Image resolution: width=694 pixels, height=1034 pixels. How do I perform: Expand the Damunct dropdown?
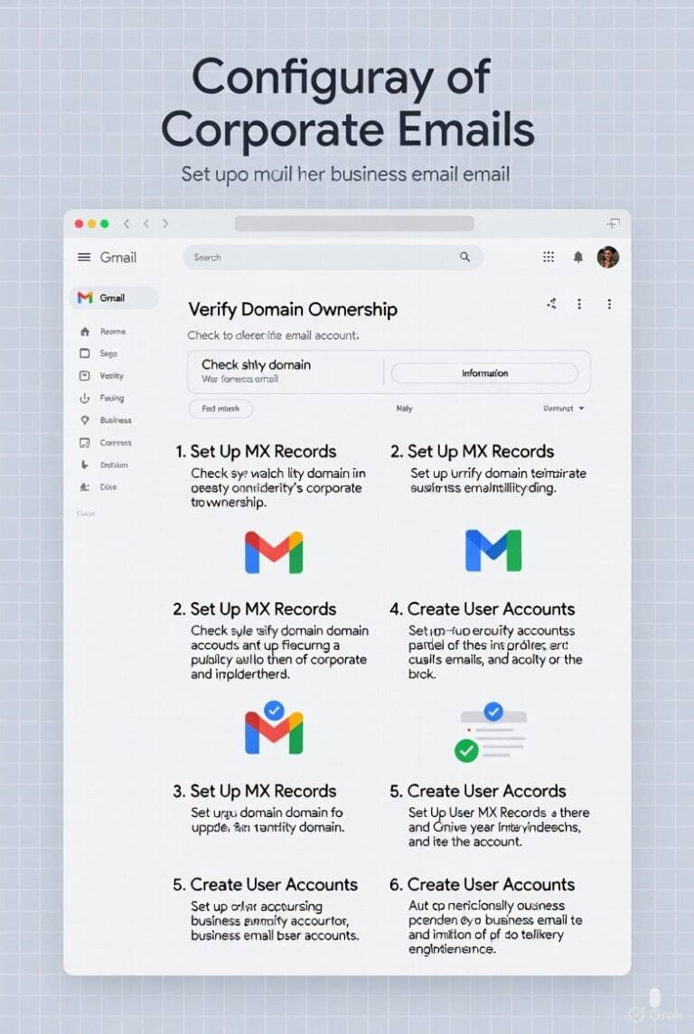564,409
